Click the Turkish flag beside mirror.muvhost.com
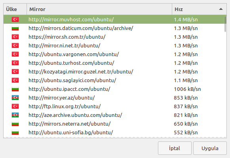 [15, 19]
